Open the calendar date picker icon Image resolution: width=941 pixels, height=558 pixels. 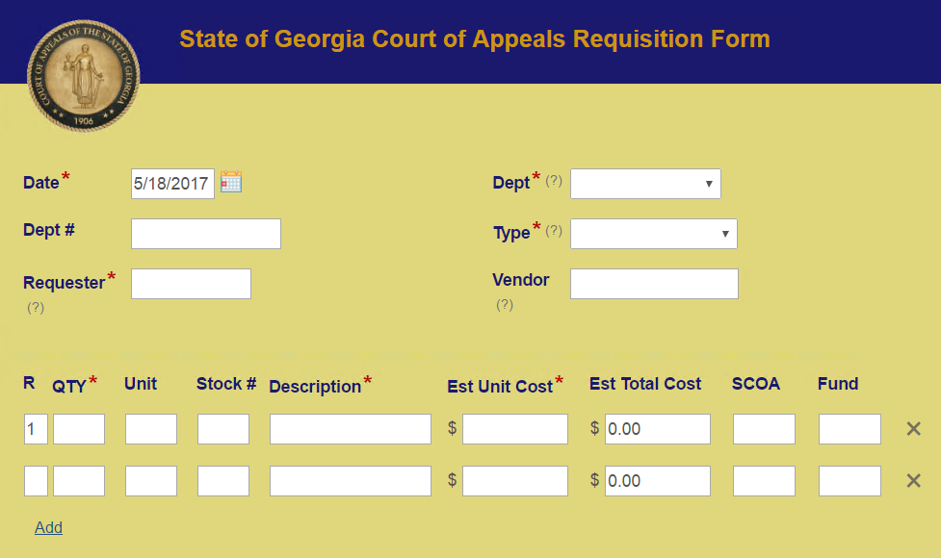pyautogui.click(x=231, y=182)
